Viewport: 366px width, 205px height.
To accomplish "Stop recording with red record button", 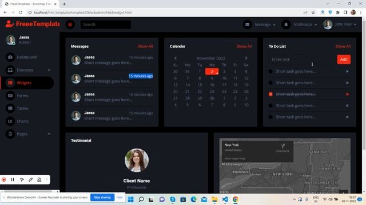I will point(4,179).
